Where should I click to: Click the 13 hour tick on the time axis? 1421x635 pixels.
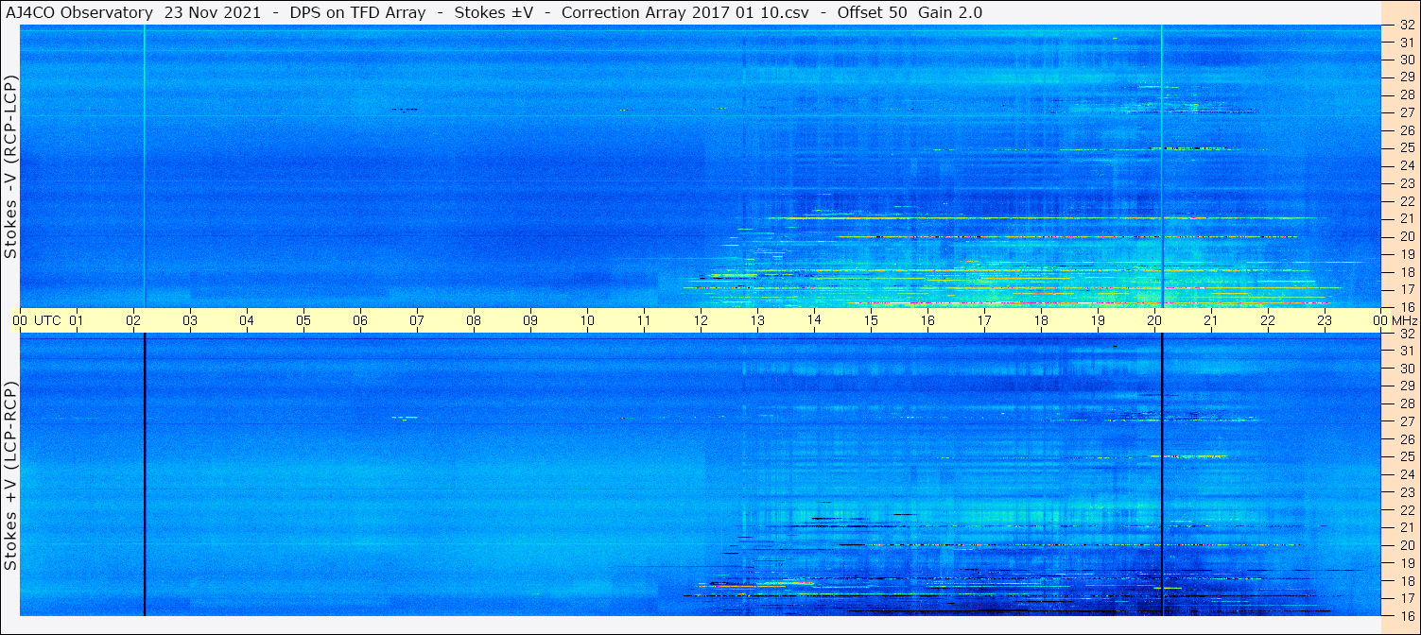(x=757, y=320)
